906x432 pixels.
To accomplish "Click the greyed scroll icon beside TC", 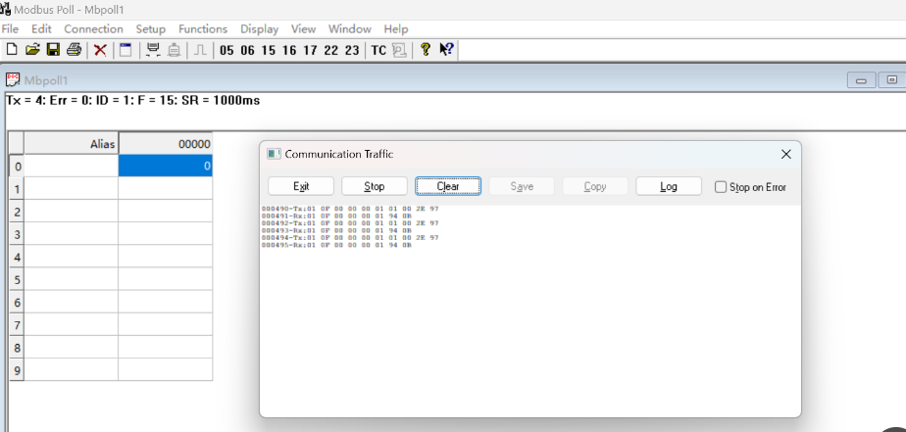I will point(399,50).
